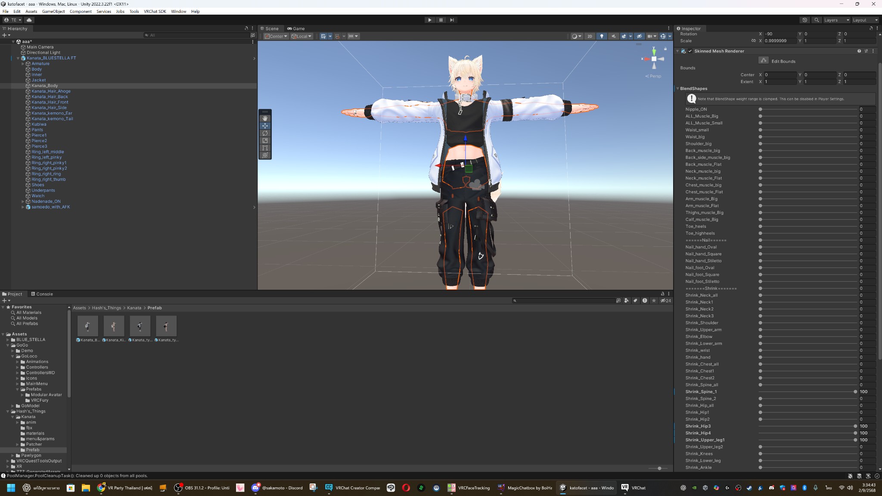Toggle Skinned Mesh Renderer enabled checkbox
The height and width of the screenshot is (496, 882).
point(690,51)
